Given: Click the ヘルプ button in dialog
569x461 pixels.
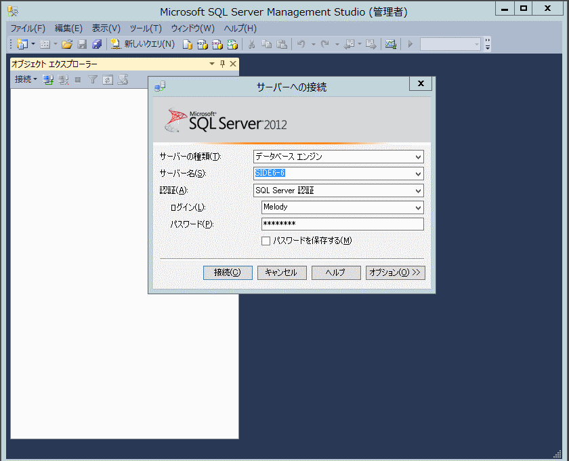Looking at the screenshot, I should click(x=336, y=273).
